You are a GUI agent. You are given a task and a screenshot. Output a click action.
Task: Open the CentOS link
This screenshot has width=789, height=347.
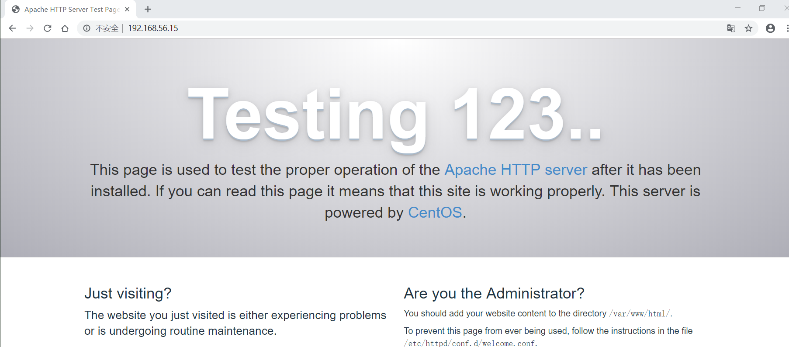(x=435, y=212)
